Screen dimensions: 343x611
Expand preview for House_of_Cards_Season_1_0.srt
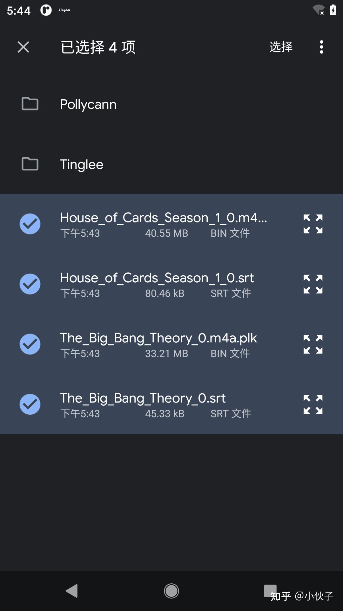[x=313, y=284]
